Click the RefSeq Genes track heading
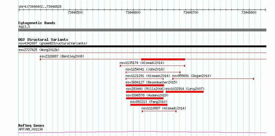Image resolution: width=275 pixels, height=136 pixels. [x=31, y=126]
